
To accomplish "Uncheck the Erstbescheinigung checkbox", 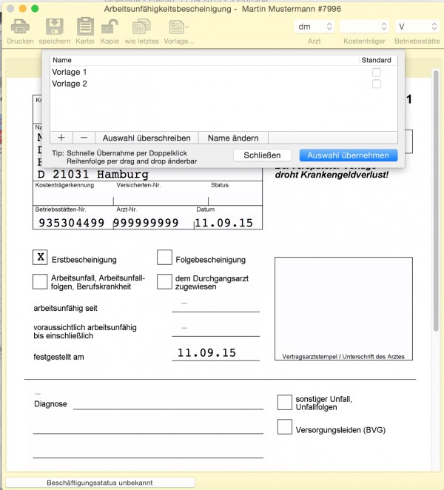I will click(40, 257).
